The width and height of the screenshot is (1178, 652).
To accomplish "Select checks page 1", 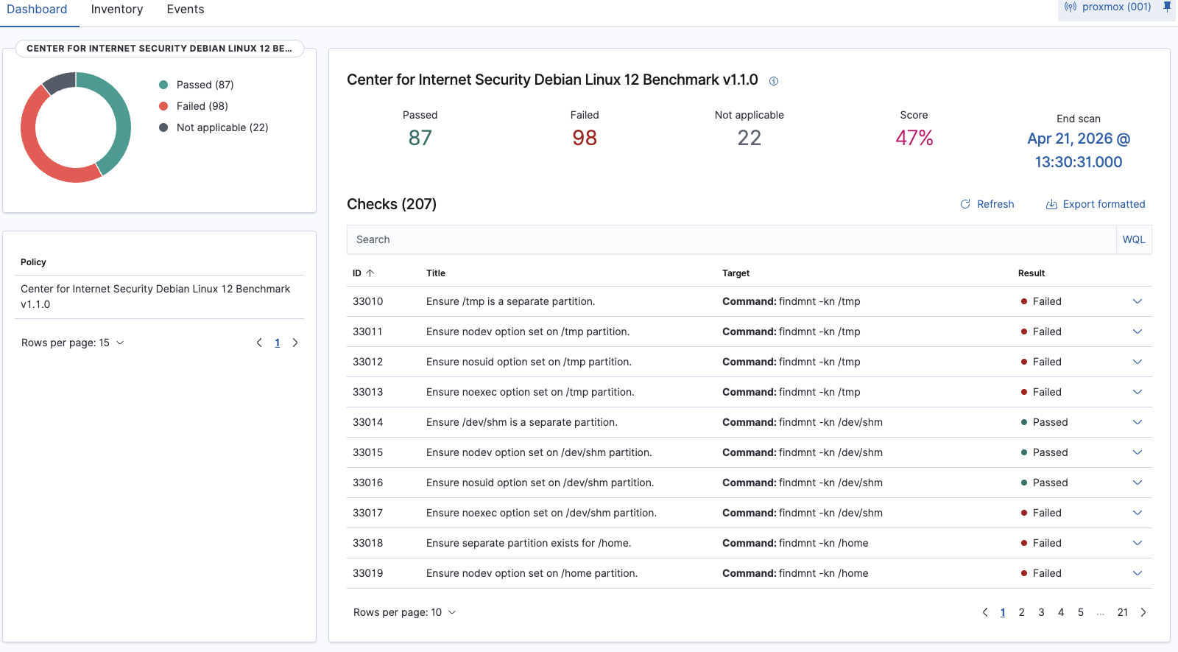I will point(1003,612).
